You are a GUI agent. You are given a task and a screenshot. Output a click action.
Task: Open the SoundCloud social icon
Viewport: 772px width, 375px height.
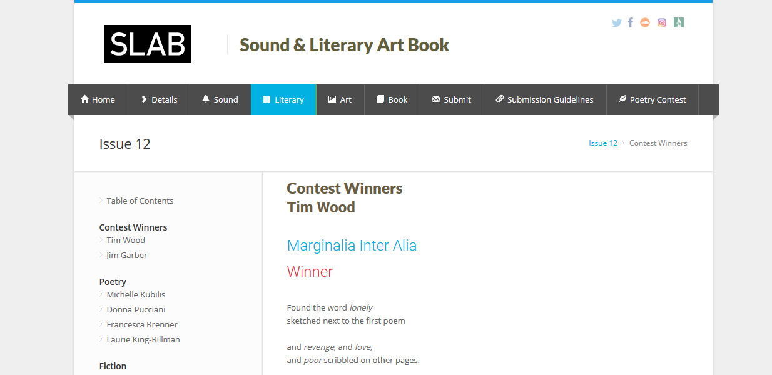[x=645, y=22]
